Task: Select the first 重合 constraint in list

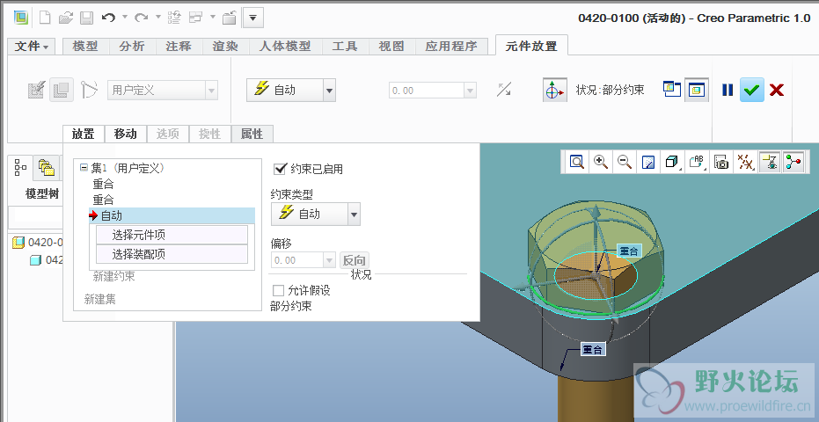Action: 103,184
